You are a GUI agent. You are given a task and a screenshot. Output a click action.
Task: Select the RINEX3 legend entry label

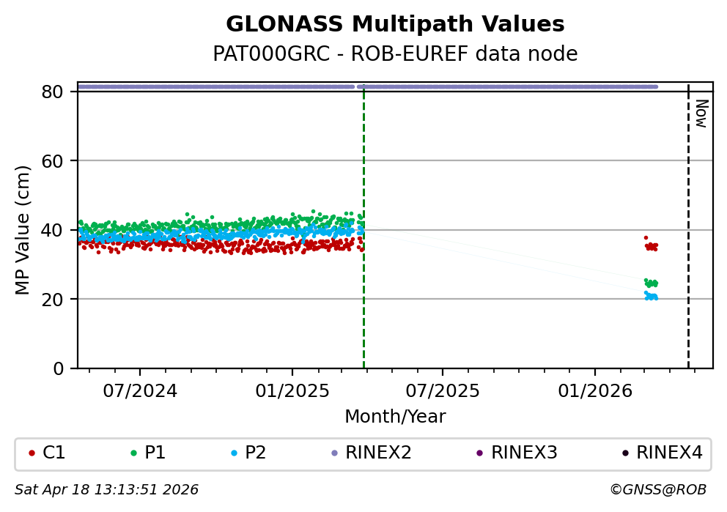click(524, 453)
